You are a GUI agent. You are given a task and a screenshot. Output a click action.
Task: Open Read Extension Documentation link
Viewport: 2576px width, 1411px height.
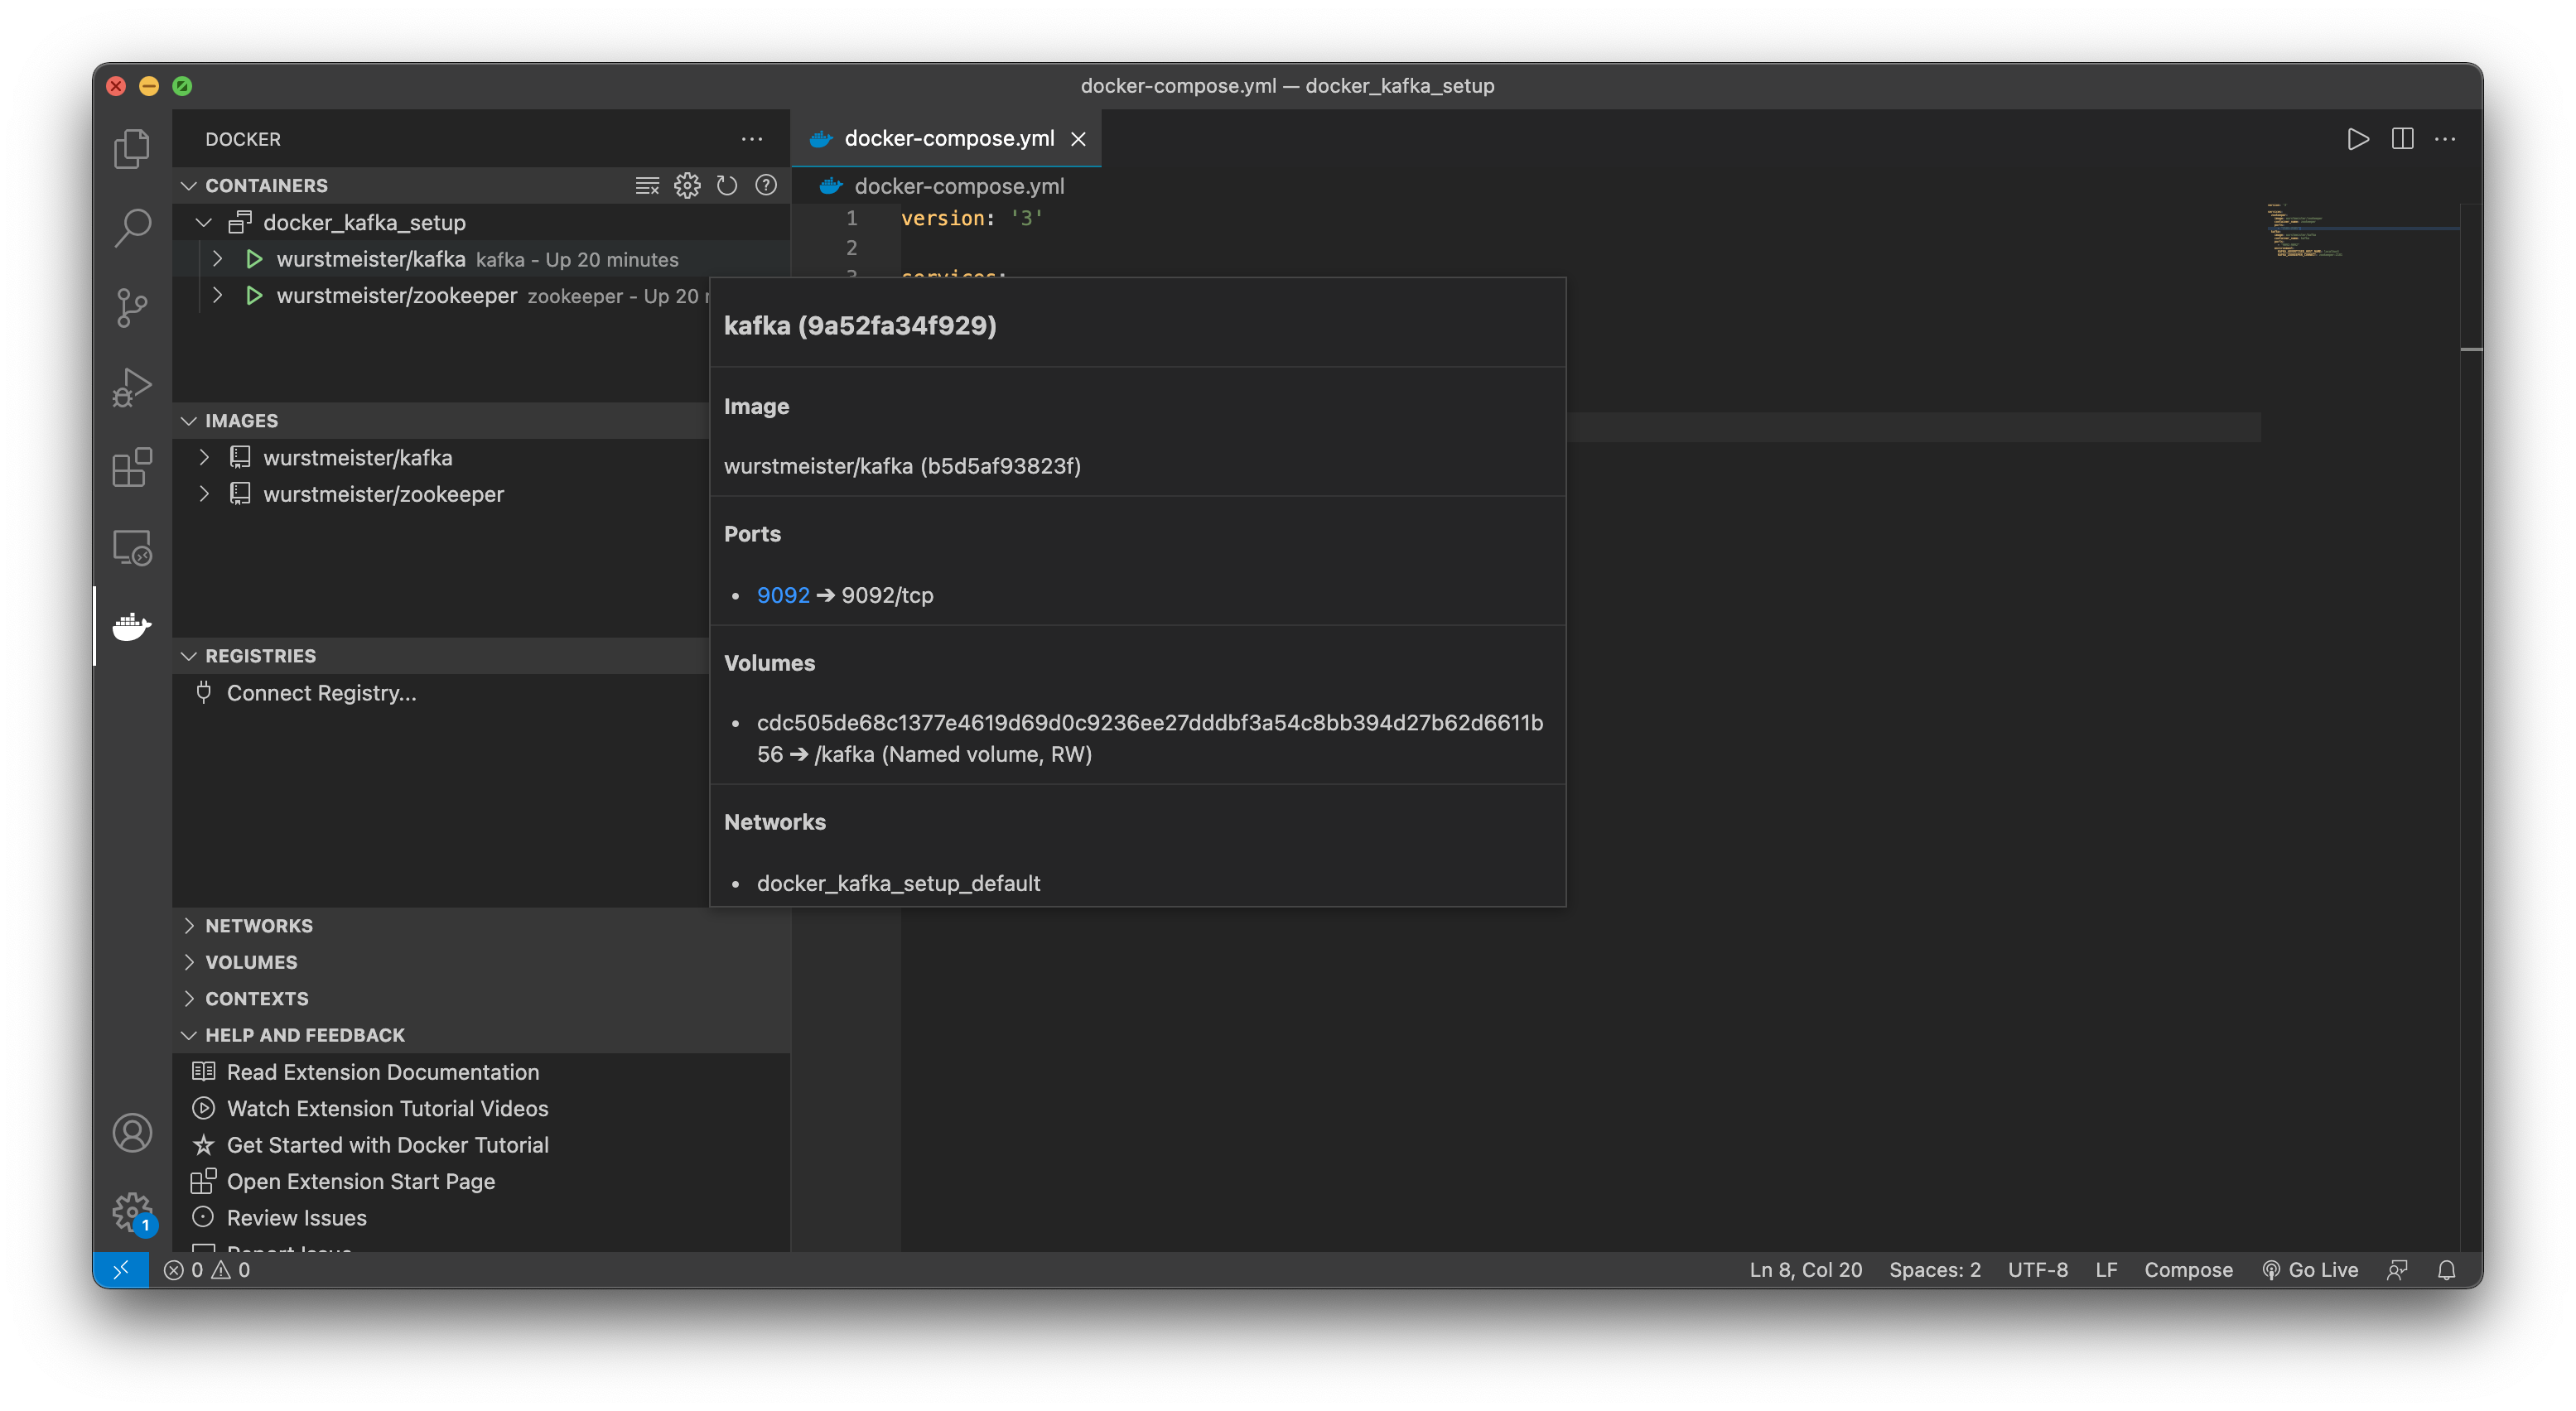click(x=382, y=1071)
